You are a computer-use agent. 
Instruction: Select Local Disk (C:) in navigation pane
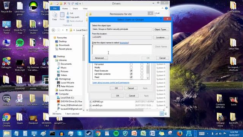[67, 98]
